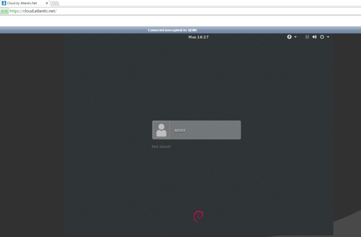
Task: Click the power icon in the top bar
Action: tap(322, 37)
